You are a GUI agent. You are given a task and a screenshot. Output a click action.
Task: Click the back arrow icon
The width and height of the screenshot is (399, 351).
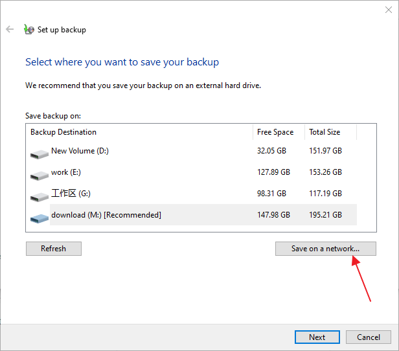(10, 29)
